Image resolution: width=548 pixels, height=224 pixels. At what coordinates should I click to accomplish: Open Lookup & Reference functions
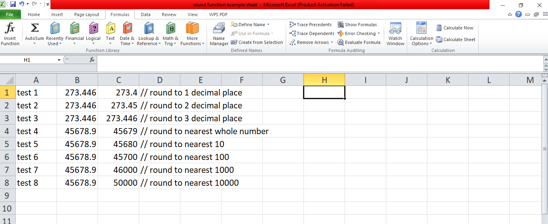pos(149,34)
